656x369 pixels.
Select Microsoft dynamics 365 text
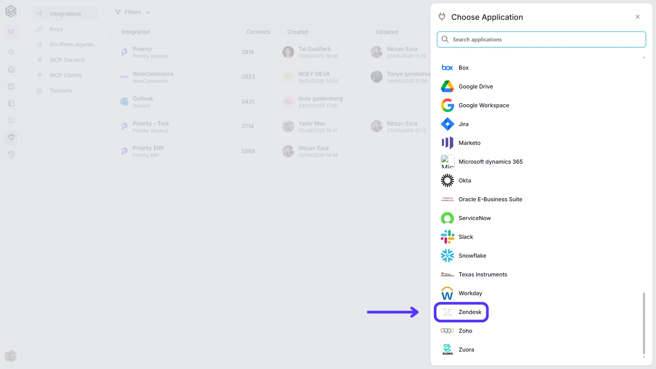tap(490, 162)
